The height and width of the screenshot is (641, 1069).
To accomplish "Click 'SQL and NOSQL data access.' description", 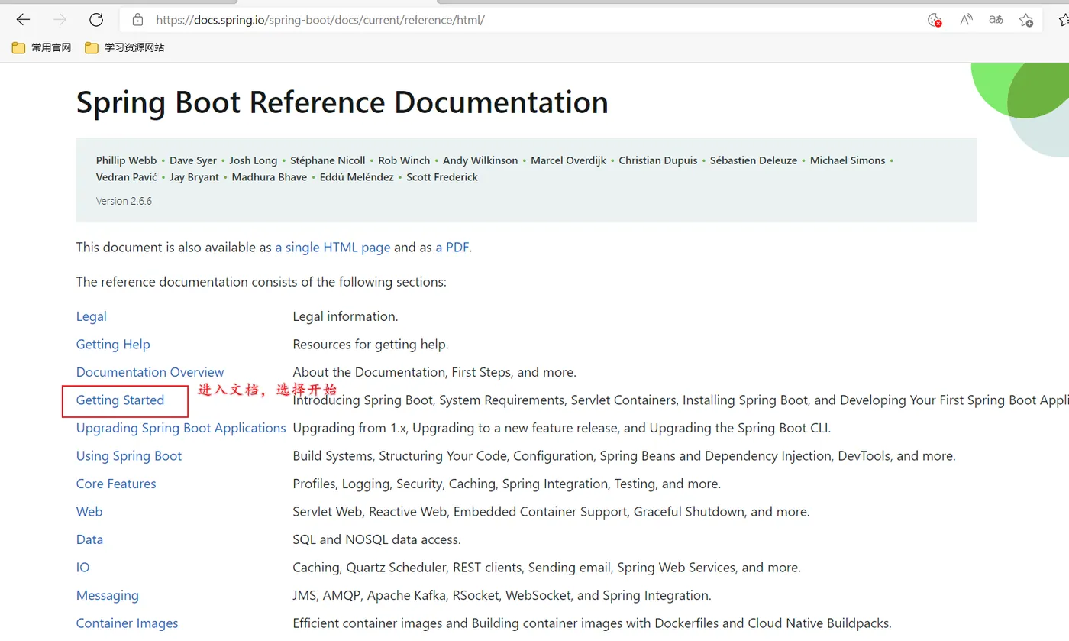I will pos(377,539).
